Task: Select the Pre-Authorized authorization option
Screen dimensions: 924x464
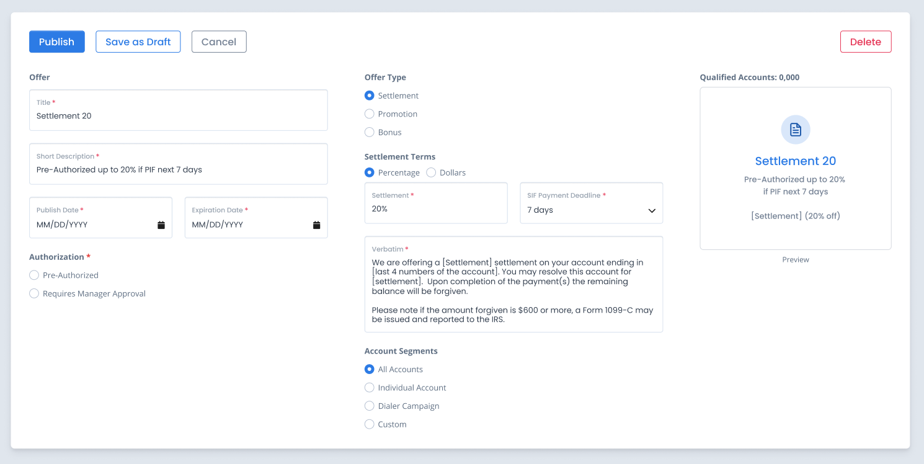Action: pyautogui.click(x=35, y=275)
